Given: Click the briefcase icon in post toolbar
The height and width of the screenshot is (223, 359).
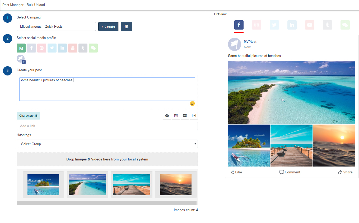Looking at the screenshot, I should [x=185, y=116].
